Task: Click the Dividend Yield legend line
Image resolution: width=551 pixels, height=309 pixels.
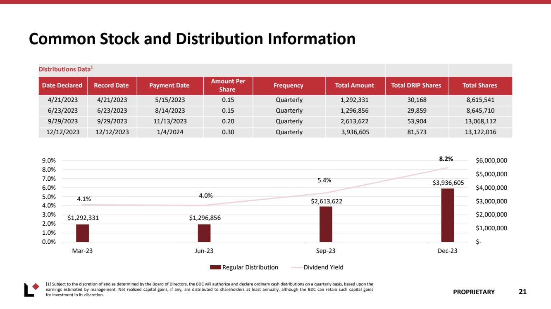Action: coord(296,267)
